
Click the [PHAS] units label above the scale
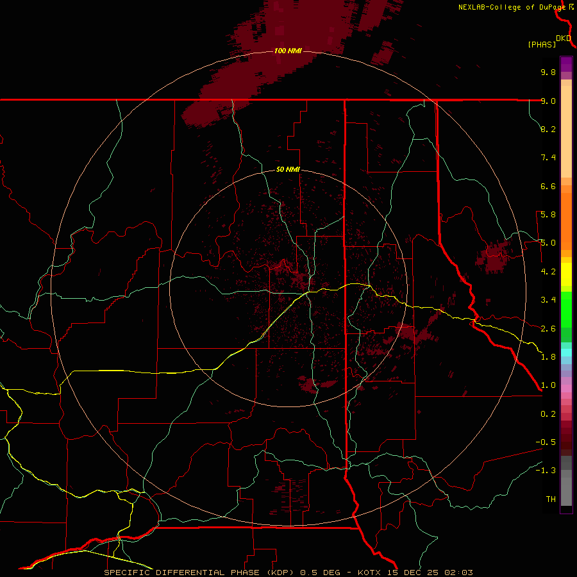point(542,44)
